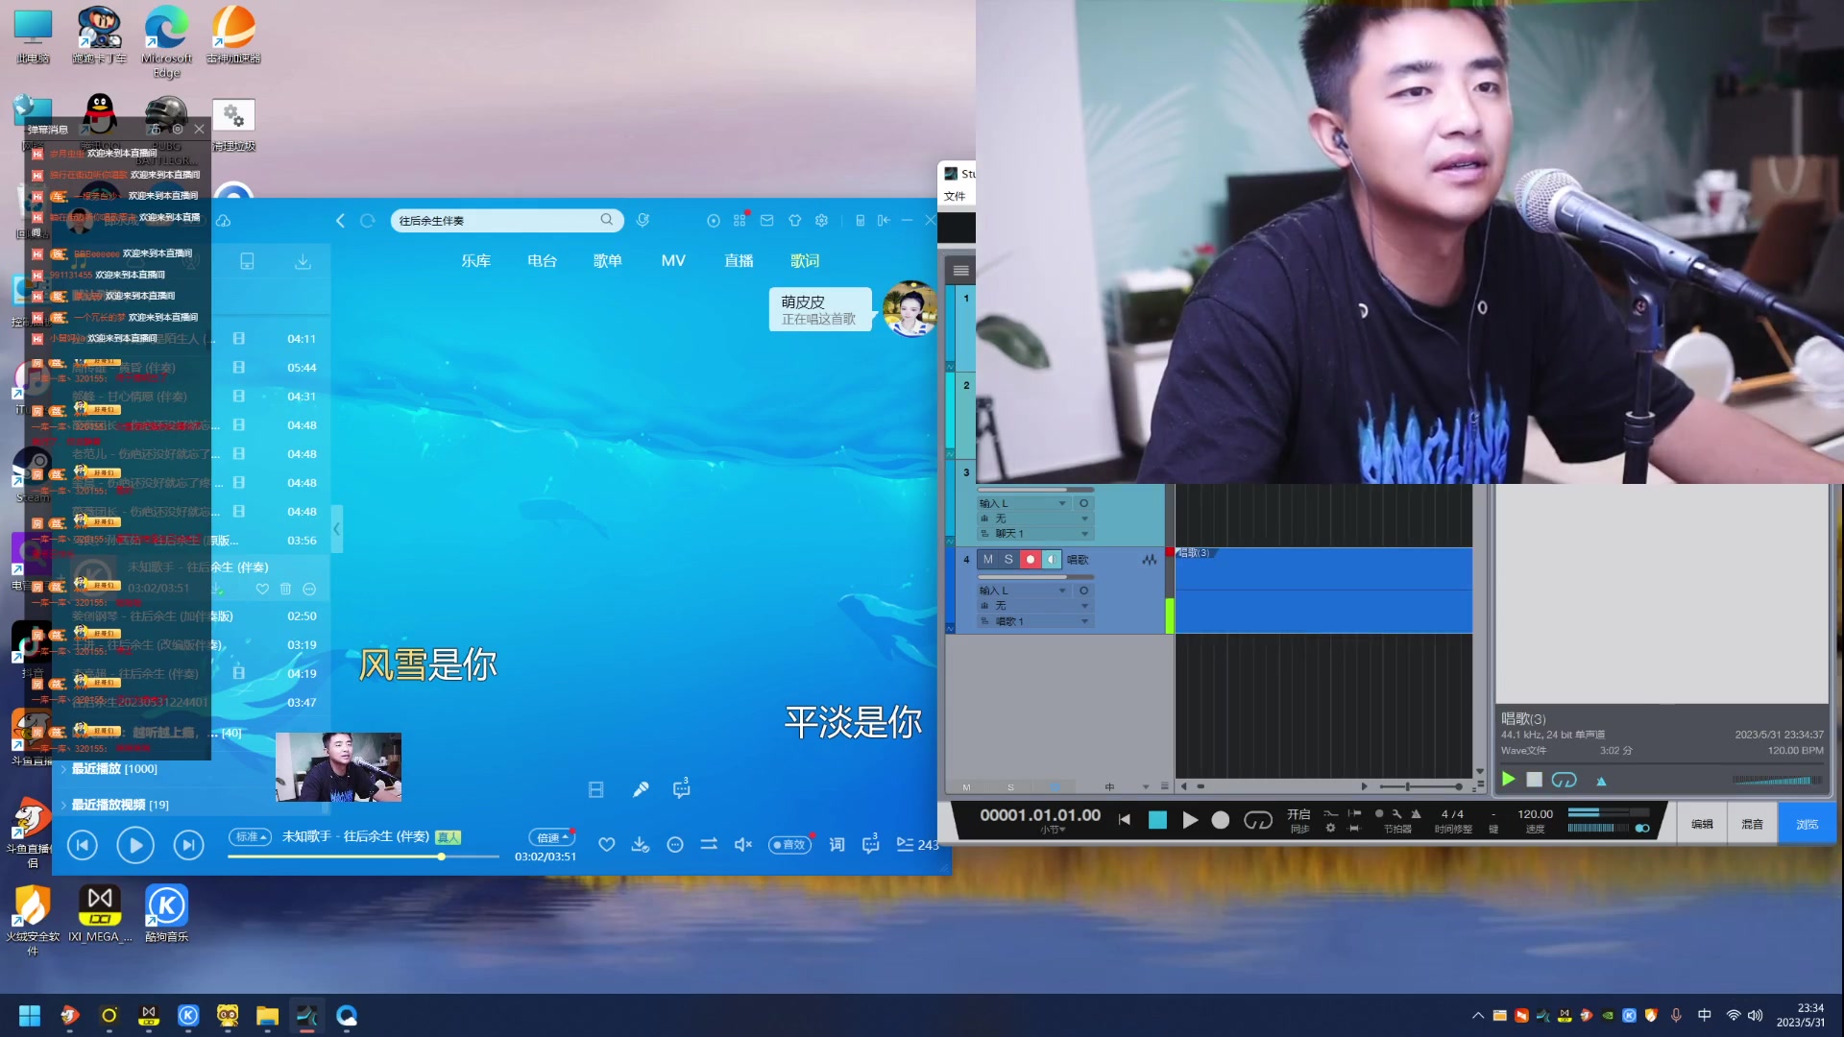Viewport: 1844px width, 1037px height.
Task: Switch to the MV tab
Action: pos(673,261)
